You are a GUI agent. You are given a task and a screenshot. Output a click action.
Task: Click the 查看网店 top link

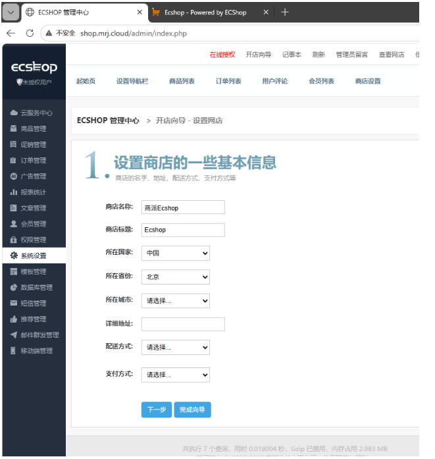click(x=392, y=55)
